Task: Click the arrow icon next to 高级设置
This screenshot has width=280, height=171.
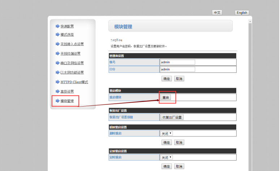Action: pos(57,91)
